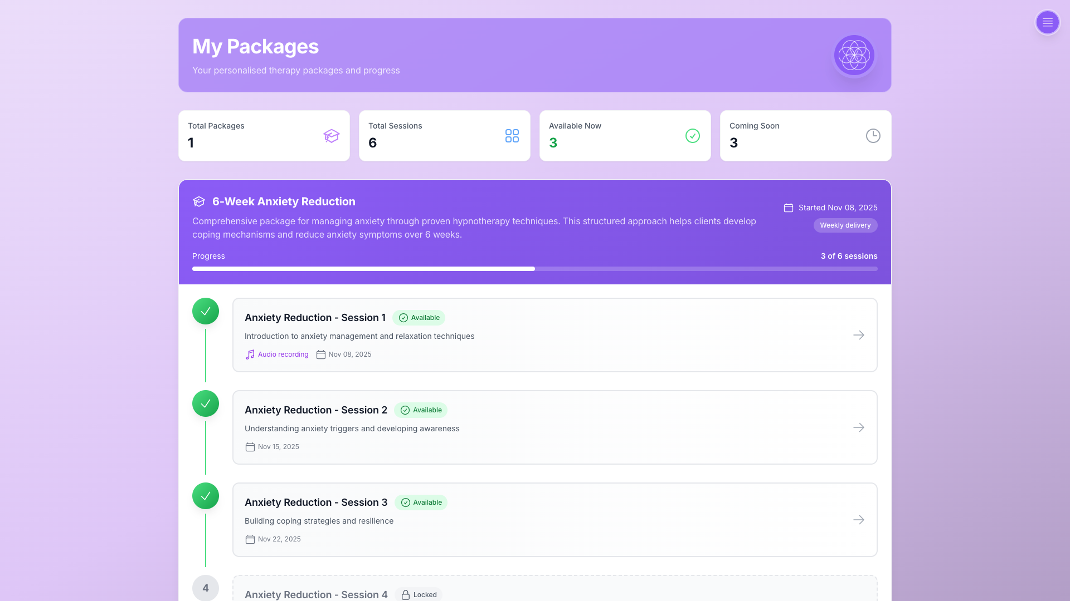1070x601 pixels.
Task: Open the hamburger menu button
Action: pyautogui.click(x=1047, y=22)
